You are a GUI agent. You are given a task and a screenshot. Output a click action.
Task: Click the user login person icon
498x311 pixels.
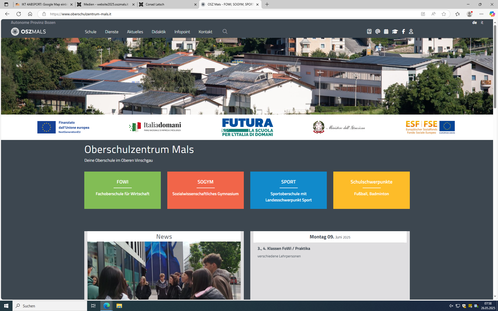(411, 31)
